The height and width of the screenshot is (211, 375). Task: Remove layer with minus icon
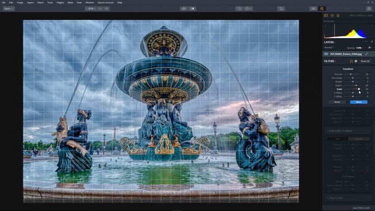367,41
